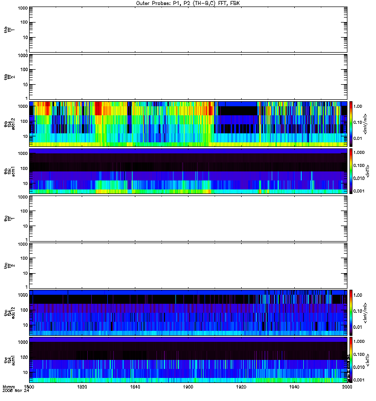This screenshot has height=401, width=376.
Task: Click the "1.00" value on thb edc12 color bar
Action: (357, 106)
